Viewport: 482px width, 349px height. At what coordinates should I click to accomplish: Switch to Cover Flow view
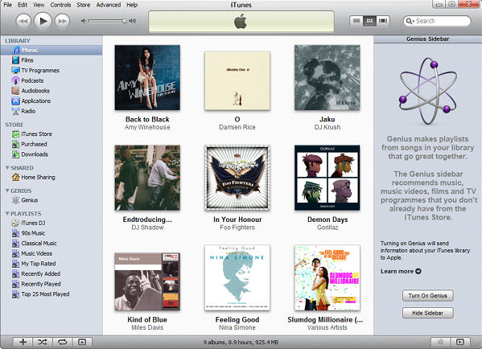(x=383, y=21)
